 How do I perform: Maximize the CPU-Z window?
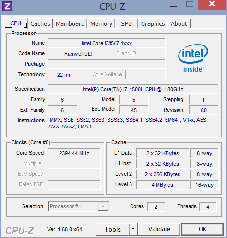(190, 4)
